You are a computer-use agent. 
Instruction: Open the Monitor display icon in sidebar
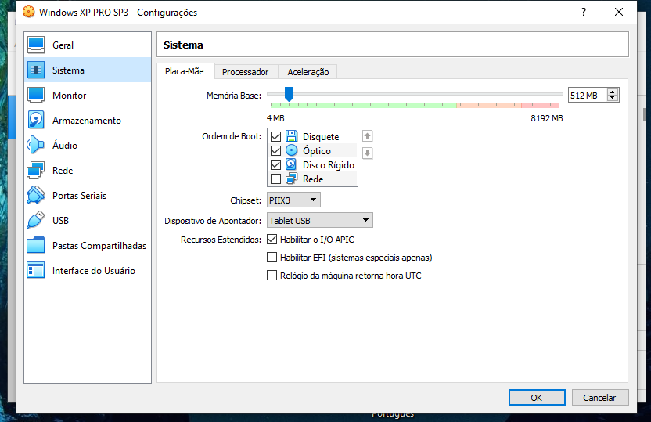point(36,95)
